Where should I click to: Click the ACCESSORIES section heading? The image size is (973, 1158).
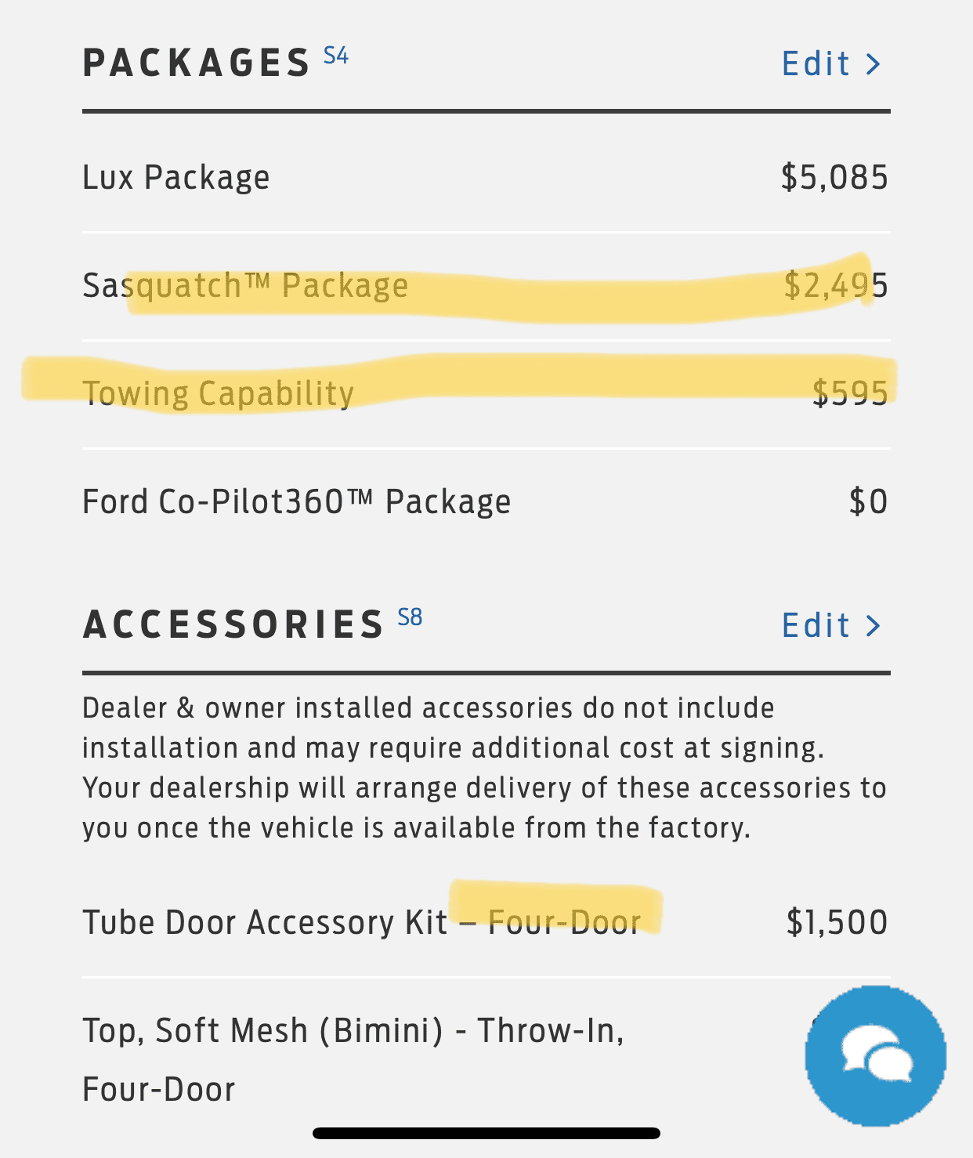point(233,625)
